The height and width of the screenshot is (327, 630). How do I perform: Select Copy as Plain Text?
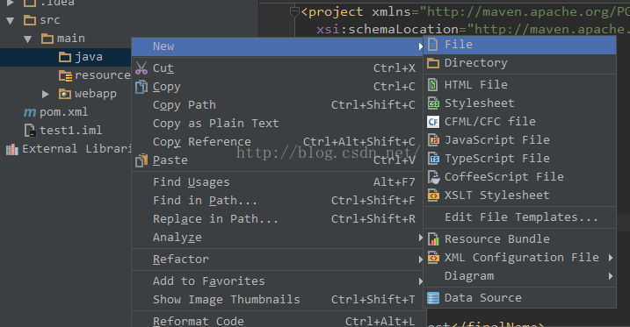pyautogui.click(x=278, y=124)
